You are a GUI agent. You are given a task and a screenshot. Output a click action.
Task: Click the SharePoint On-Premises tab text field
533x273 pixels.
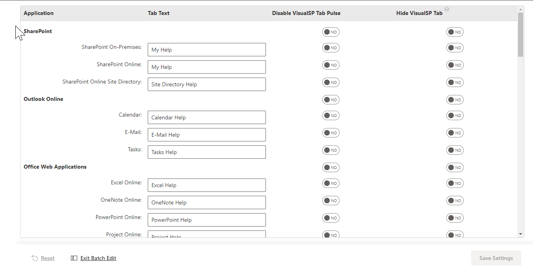point(206,50)
